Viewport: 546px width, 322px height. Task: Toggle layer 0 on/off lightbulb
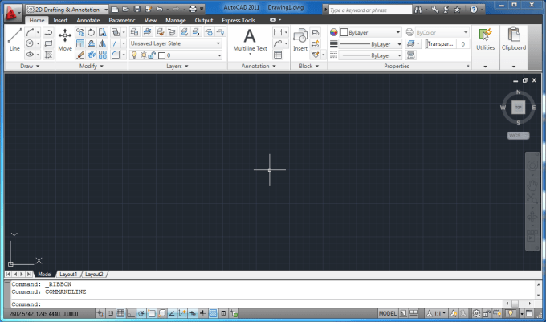coord(134,55)
